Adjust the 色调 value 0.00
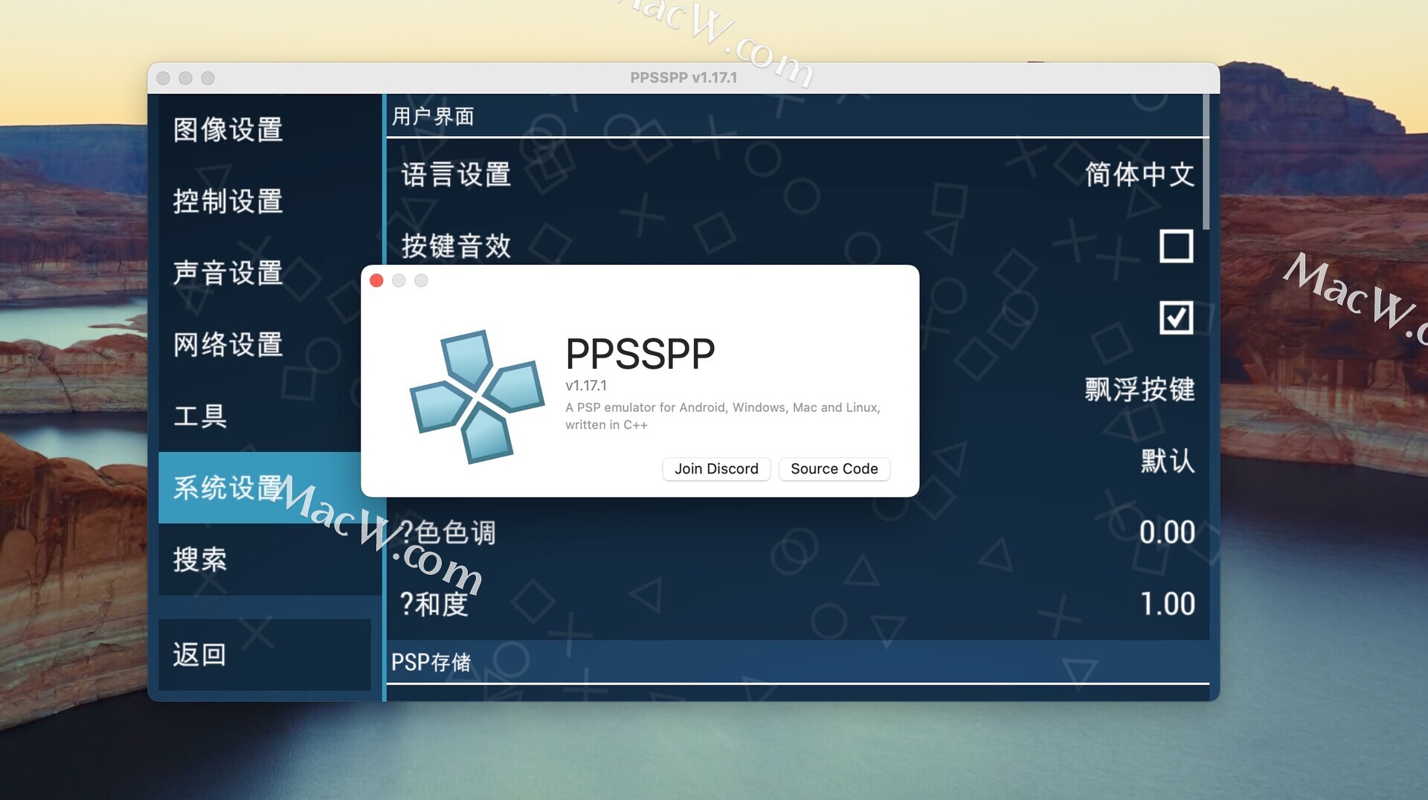The width and height of the screenshot is (1428, 800). [x=797, y=532]
